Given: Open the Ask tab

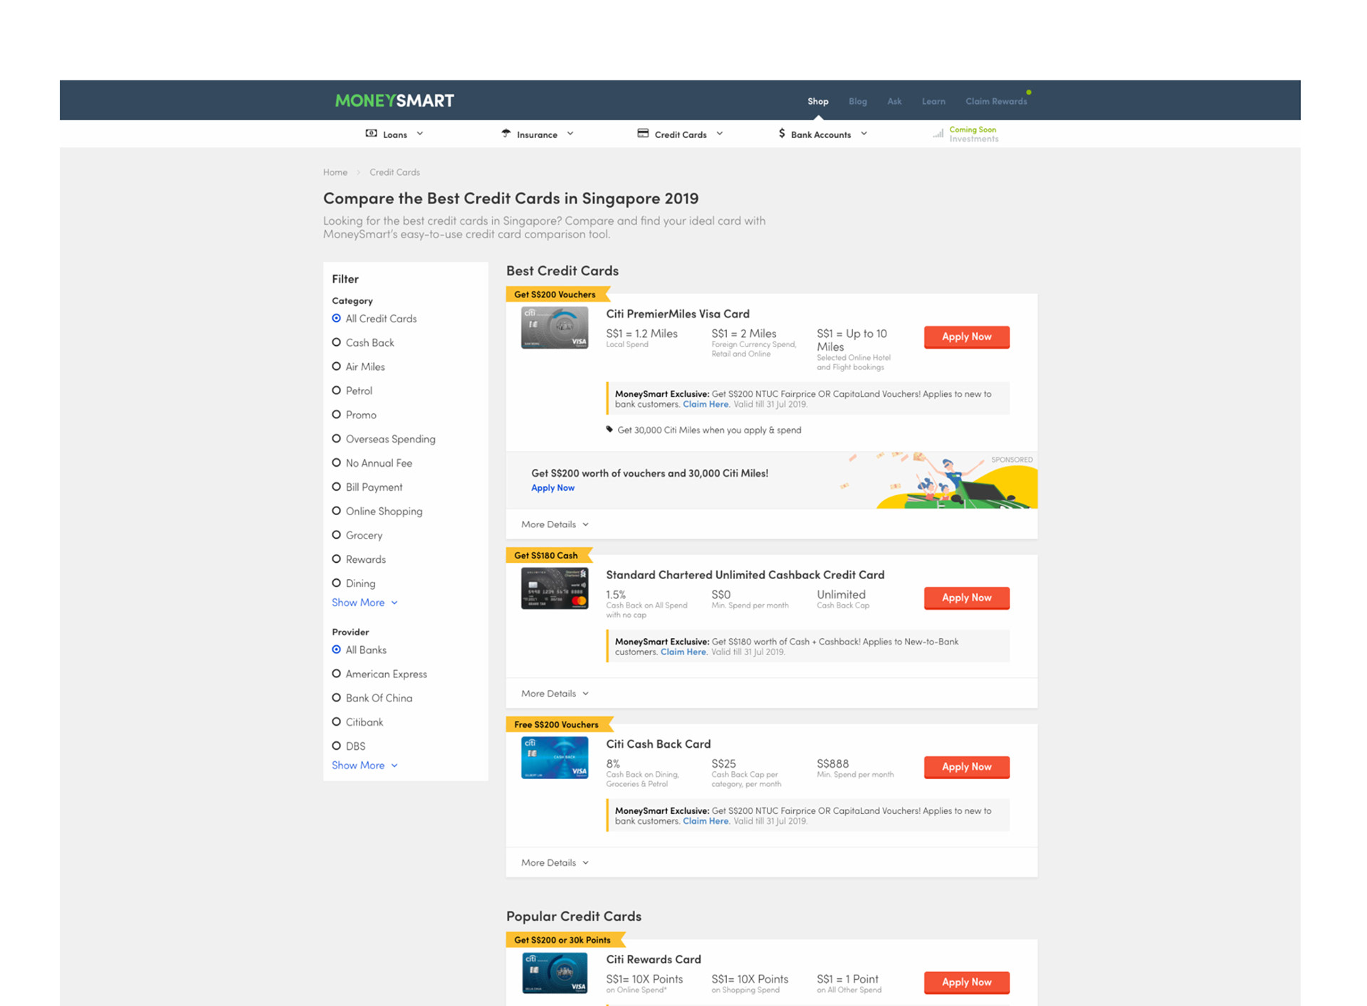Looking at the screenshot, I should [894, 101].
